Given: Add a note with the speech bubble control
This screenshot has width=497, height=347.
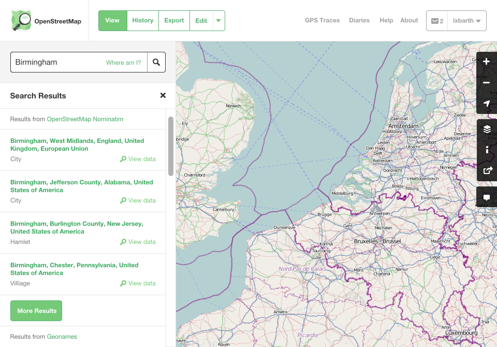Looking at the screenshot, I should pos(487,197).
